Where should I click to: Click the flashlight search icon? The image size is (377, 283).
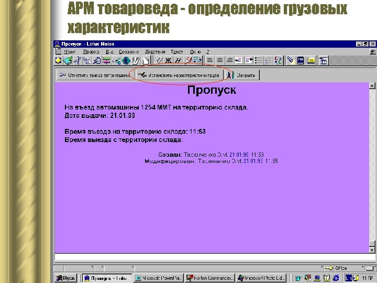(291, 60)
